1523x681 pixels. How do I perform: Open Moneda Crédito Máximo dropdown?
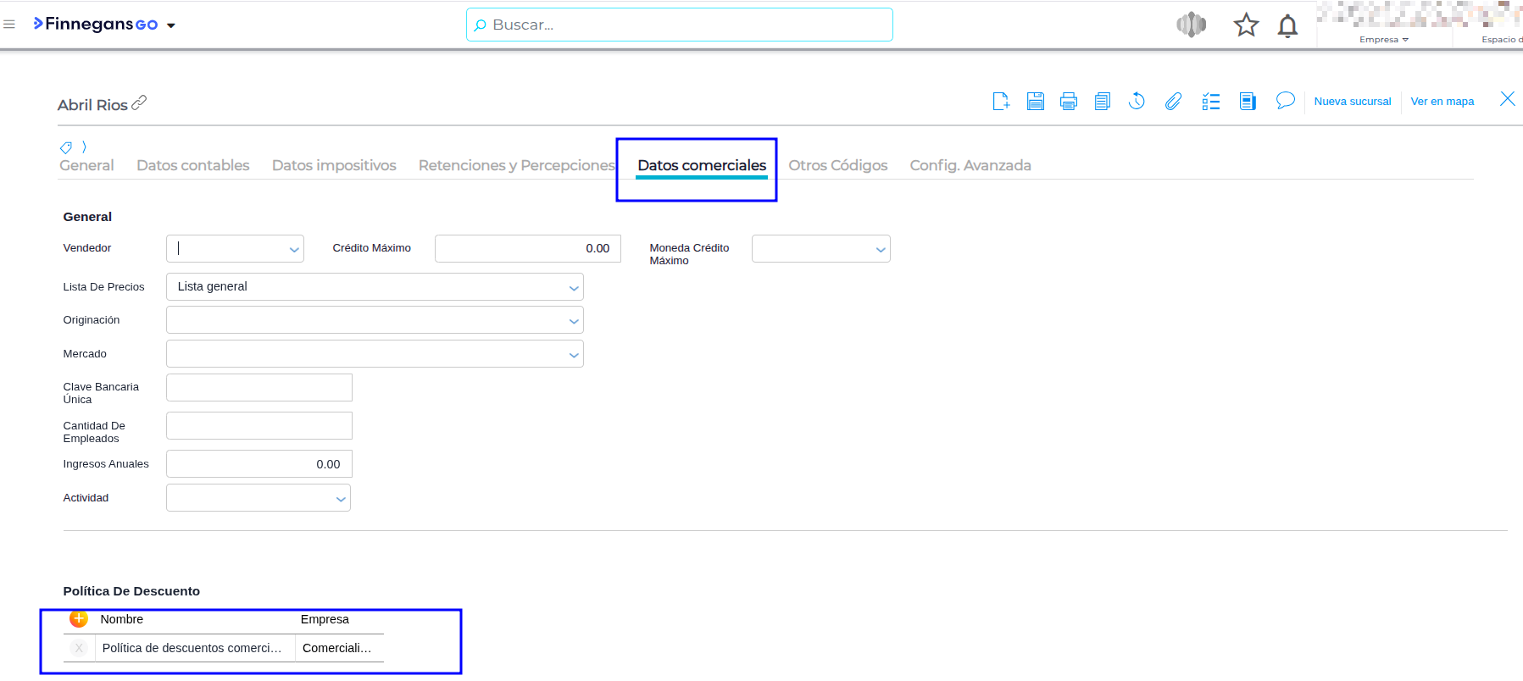[880, 249]
